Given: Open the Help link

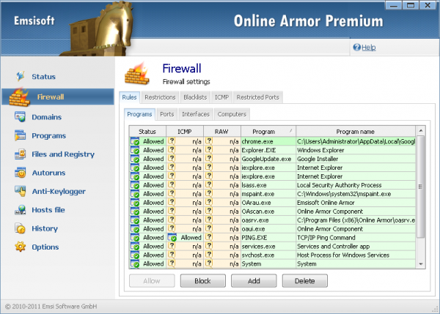Looking at the screenshot, I should 368,48.
